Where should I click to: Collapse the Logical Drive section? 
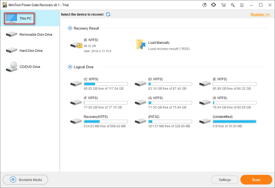tap(70, 67)
